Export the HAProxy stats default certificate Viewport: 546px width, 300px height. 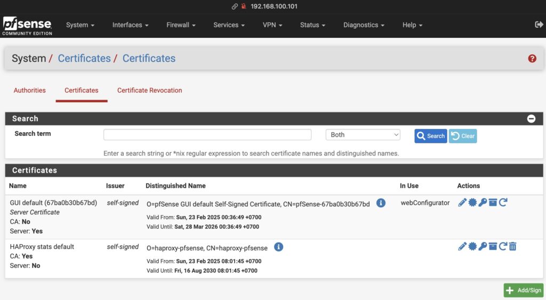[x=472, y=246]
